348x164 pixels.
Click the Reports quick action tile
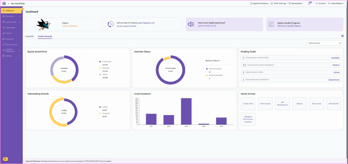pyautogui.click(x=299, y=104)
